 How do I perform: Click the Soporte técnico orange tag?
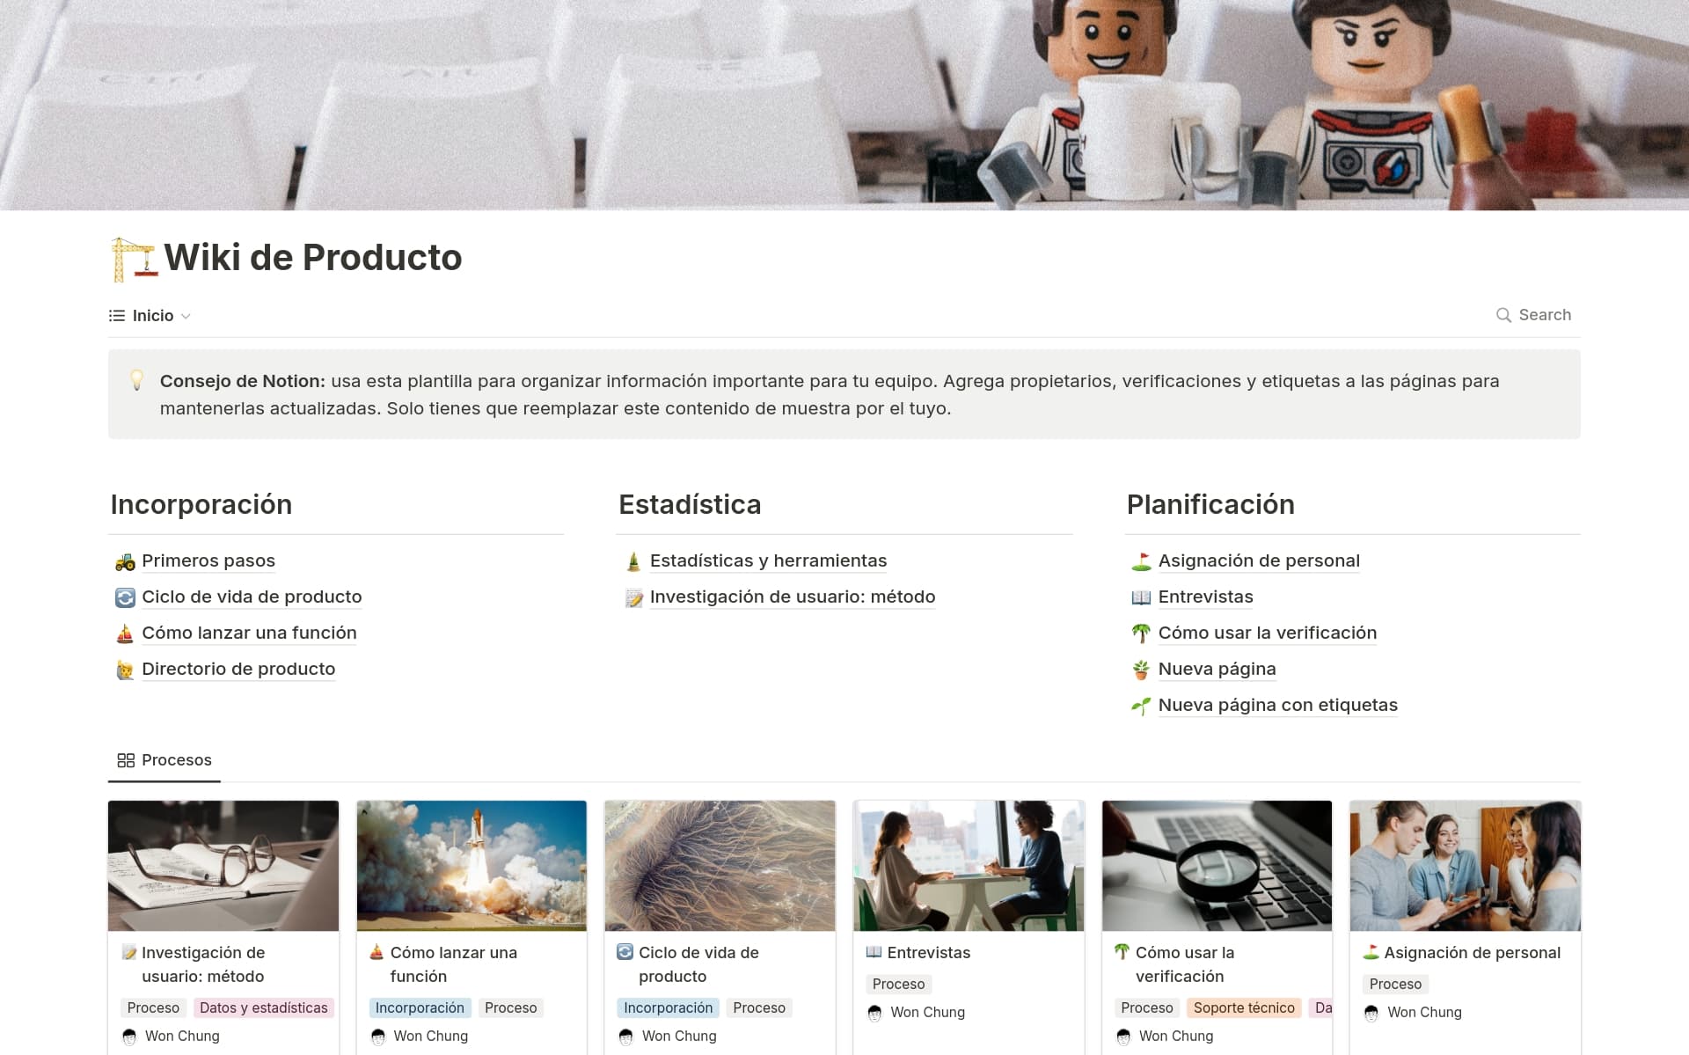coord(1243,1008)
